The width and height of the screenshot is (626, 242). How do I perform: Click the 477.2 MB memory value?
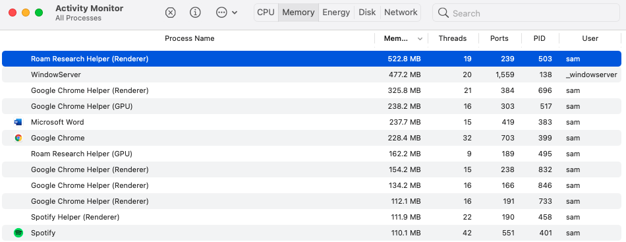click(405, 75)
